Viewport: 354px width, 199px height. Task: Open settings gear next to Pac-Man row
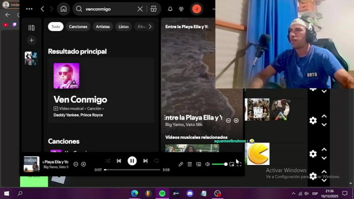point(313,154)
